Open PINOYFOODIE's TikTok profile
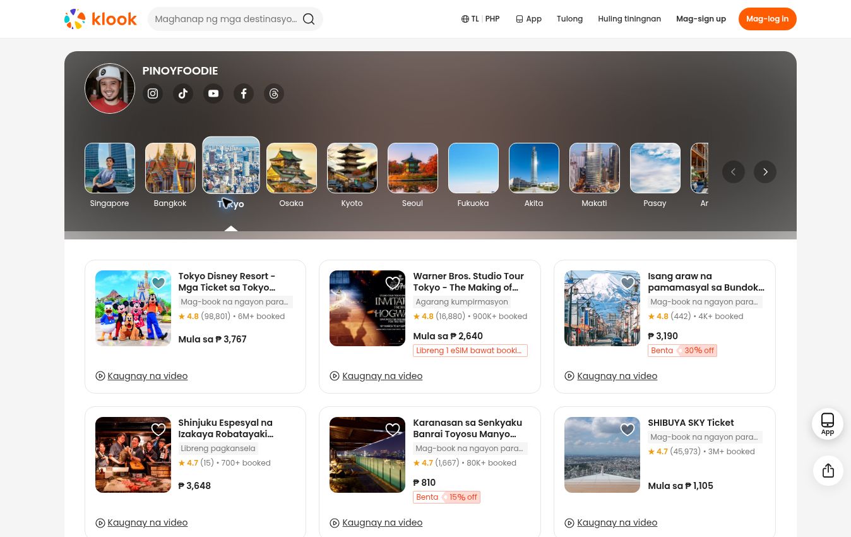The height and width of the screenshot is (537, 851). click(183, 94)
